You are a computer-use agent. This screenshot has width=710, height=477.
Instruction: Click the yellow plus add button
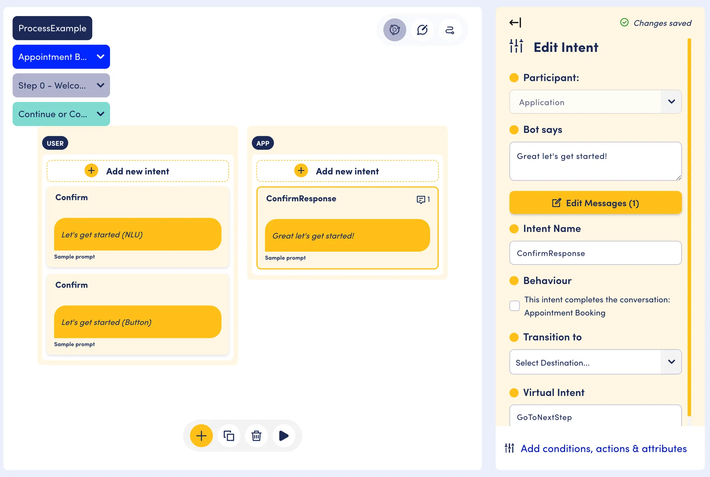click(x=201, y=436)
